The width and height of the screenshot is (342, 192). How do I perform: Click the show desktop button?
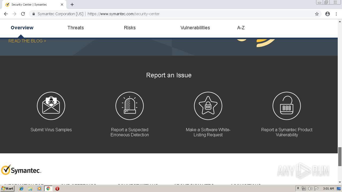(x=339, y=189)
